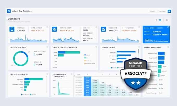
Task: Open the Media Spends card info icon
Action: (x=168, y=27)
